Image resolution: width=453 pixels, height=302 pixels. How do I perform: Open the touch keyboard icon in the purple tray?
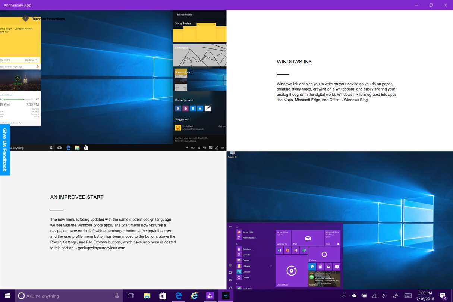point(408,296)
